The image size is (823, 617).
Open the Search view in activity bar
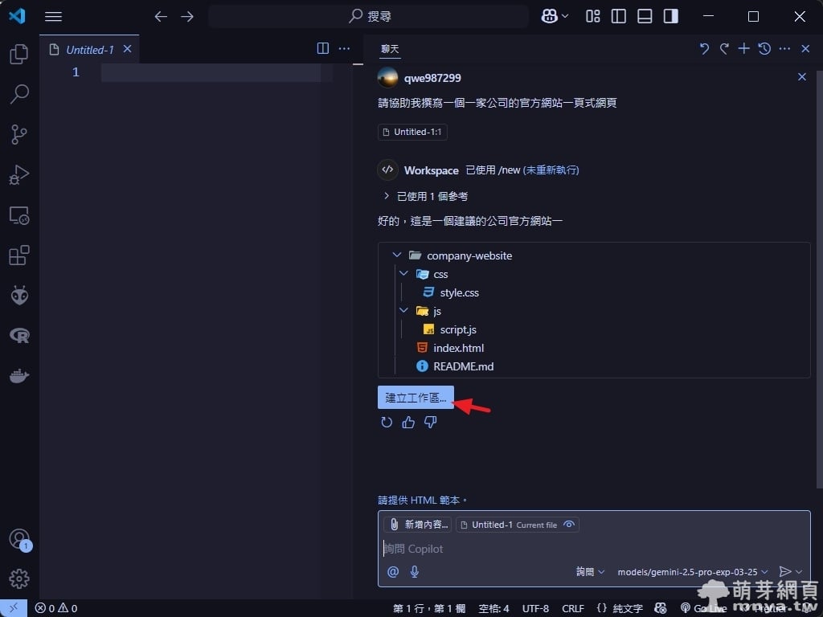click(x=19, y=94)
